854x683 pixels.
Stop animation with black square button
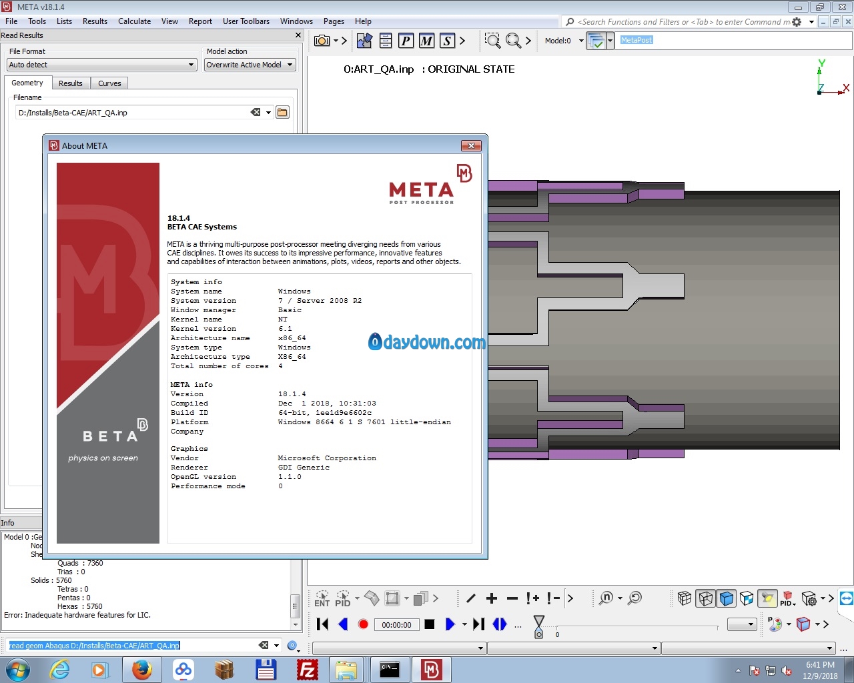tap(430, 624)
